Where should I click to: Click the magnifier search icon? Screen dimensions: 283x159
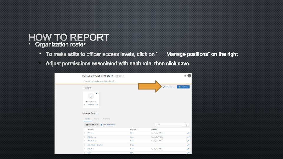point(186,125)
